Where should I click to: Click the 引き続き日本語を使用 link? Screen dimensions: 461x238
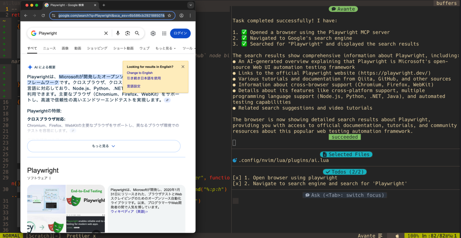click(x=144, y=78)
